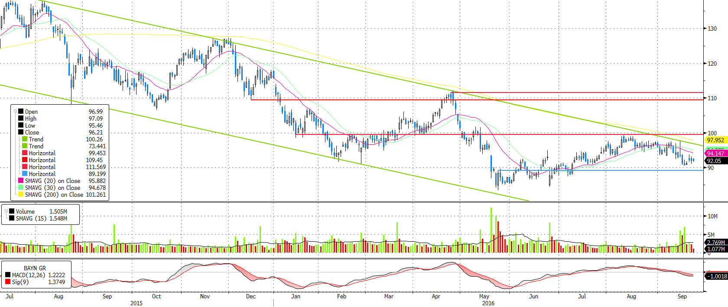
Task: Click the 10M volume axis label
Action: (712, 216)
